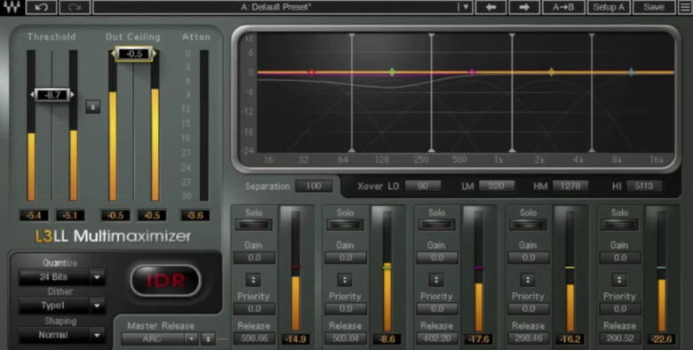Image resolution: width=693 pixels, height=350 pixels.
Task: Redo the last undone change
Action: [75, 7]
